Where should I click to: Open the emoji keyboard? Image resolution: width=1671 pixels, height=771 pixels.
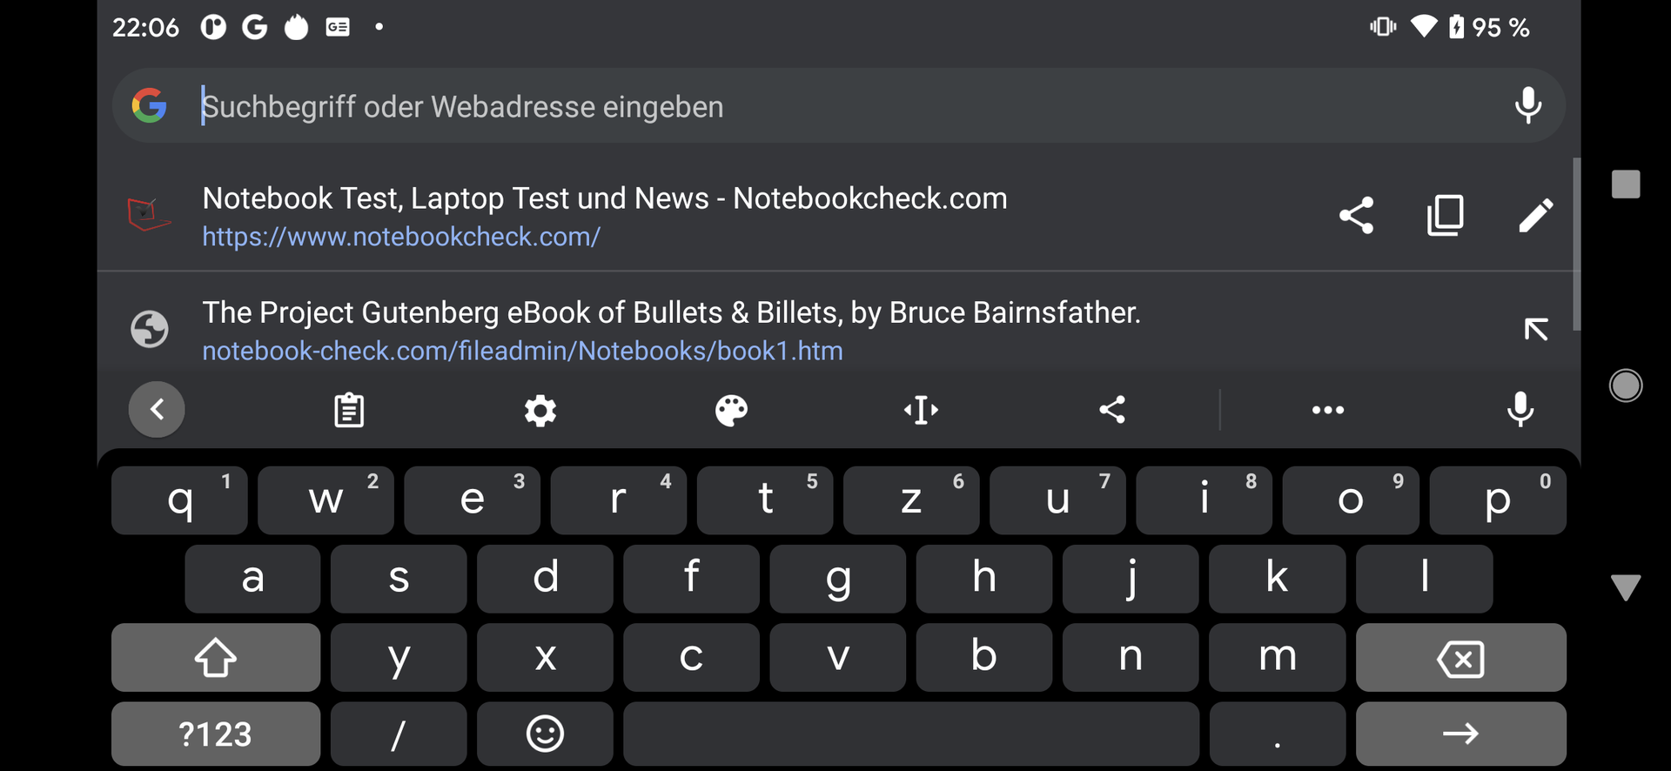[x=545, y=734]
